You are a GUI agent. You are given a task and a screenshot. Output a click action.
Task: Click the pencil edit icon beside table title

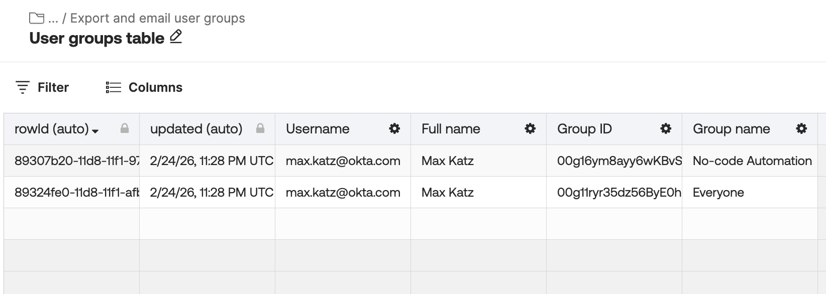tap(176, 37)
